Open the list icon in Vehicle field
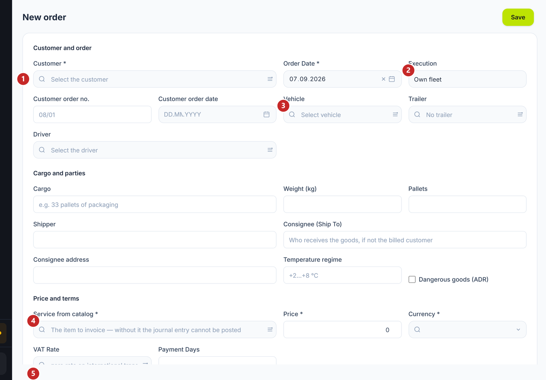Image resolution: width=546 pixels, height=380 pixels. [x=395, y=114]
